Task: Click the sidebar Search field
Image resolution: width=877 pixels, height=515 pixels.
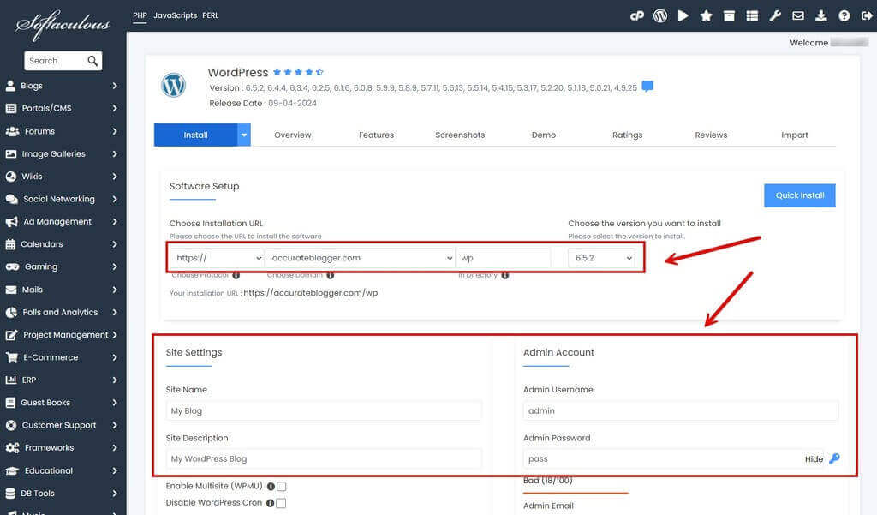Action: pos(56,61)
